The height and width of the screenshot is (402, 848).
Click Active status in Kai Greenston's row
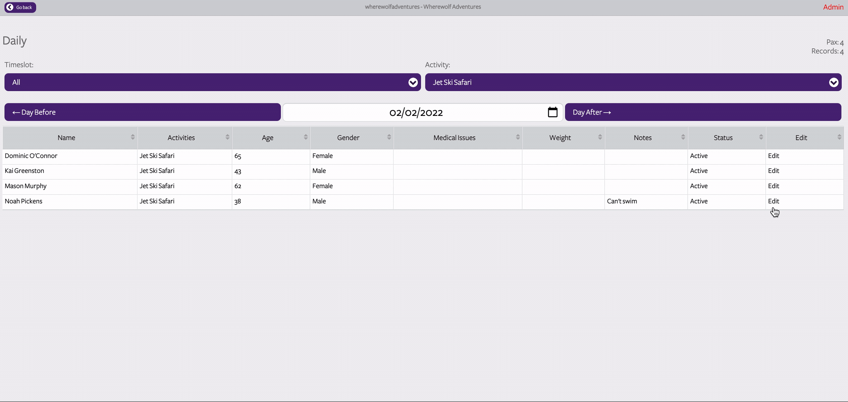point(699,171)
